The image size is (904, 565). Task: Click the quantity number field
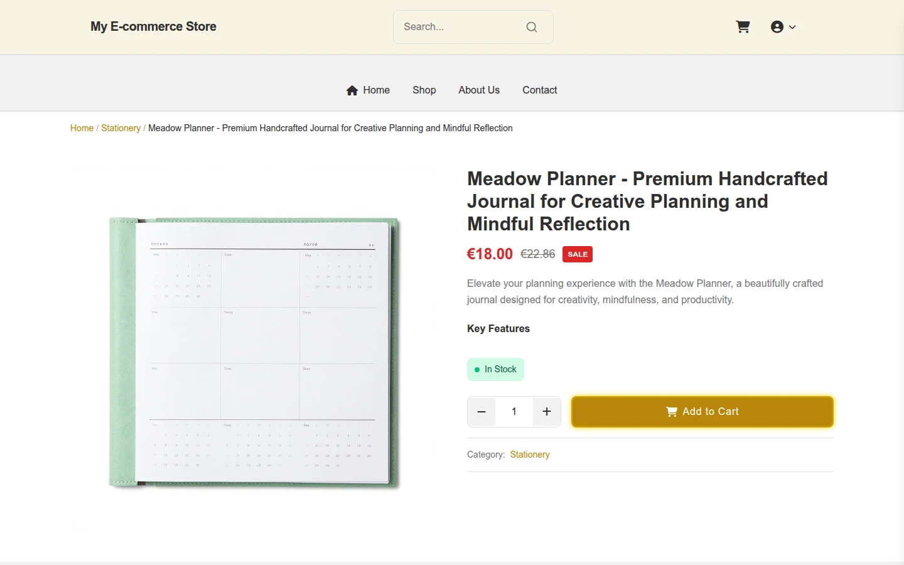click(514, 412)
